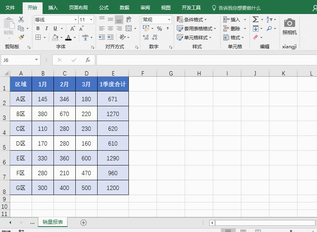Toggle bold formatting
The image size is (317, 232).
pos(37,28)
